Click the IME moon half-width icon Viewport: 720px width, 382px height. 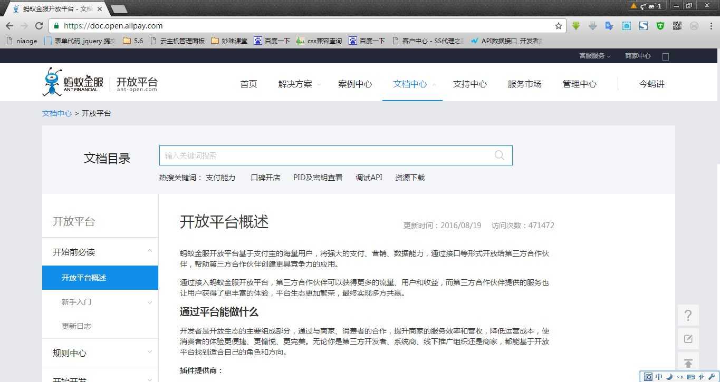click(x=669, y=377)
